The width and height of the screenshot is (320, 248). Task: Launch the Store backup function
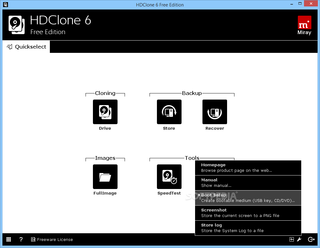(169, 112)
